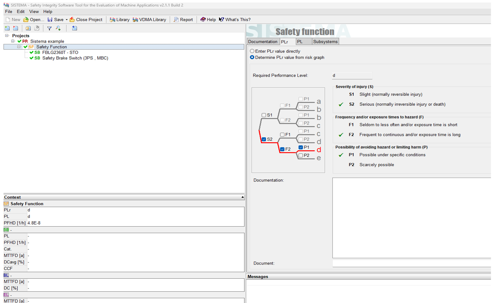Select FBLG2360T - STO in the project tree
Screen dimensions: 492x303
pos(60,52)
